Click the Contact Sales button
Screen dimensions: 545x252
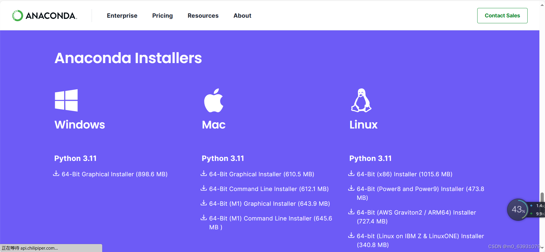tap(502, 16)
